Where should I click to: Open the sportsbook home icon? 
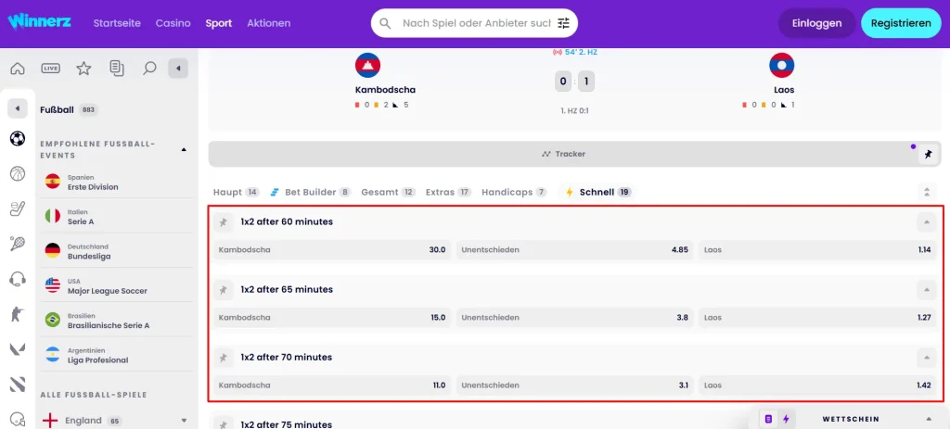tap(18, 69)
